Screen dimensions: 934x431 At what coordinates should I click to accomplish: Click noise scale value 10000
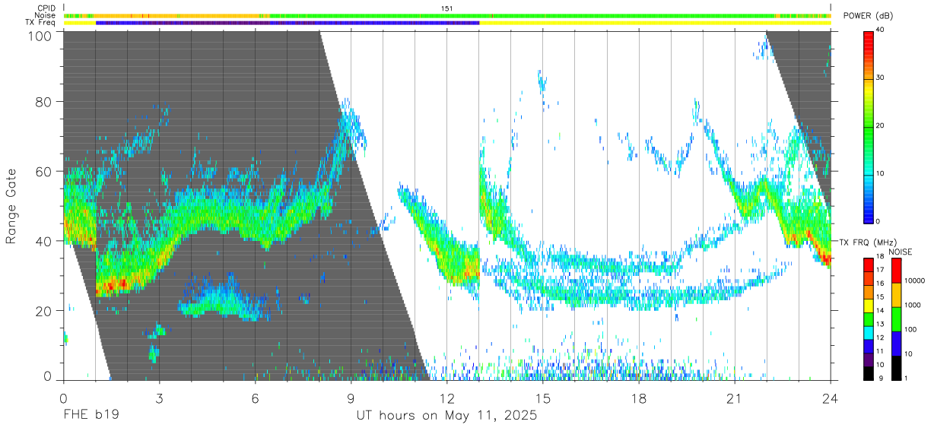tap(914, 280)
